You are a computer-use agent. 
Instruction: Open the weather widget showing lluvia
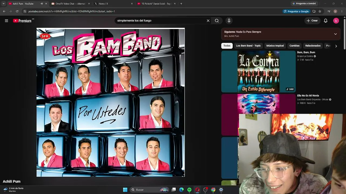tap(14, 190)
